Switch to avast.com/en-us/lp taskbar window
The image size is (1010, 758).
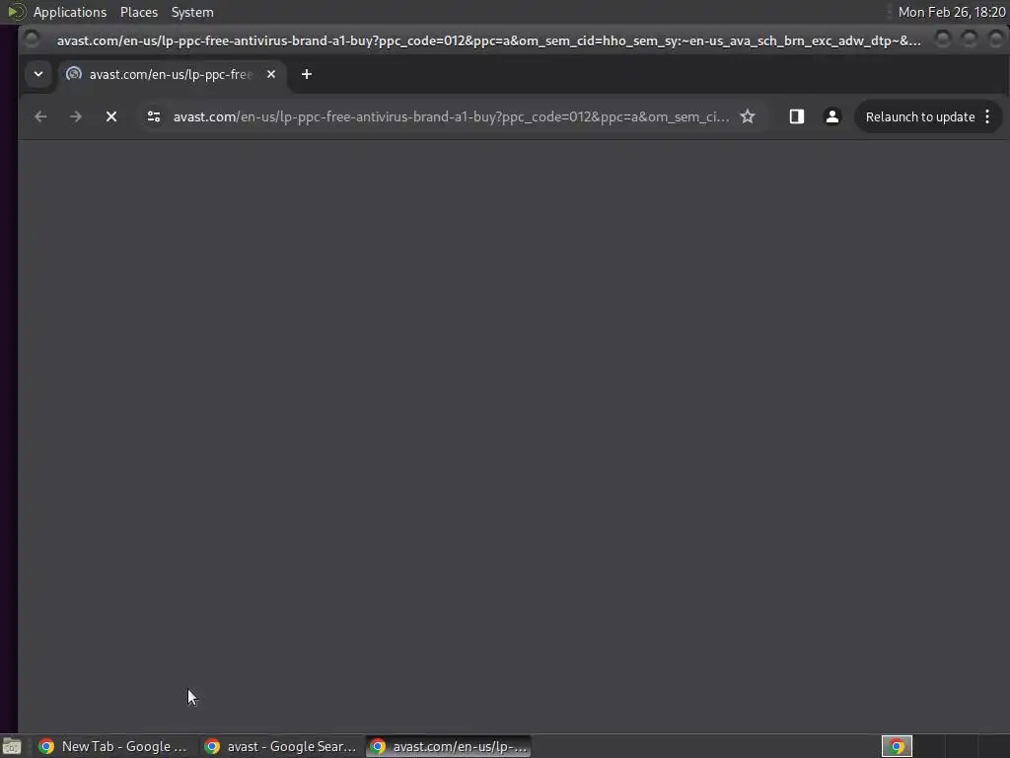click(x=449, y=746)
